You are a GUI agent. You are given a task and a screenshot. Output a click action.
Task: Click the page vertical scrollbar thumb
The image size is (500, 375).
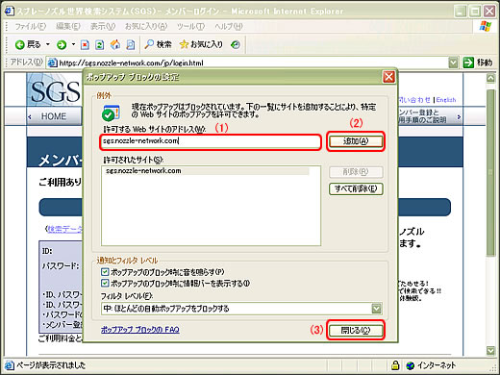click(x=490, y=172)
